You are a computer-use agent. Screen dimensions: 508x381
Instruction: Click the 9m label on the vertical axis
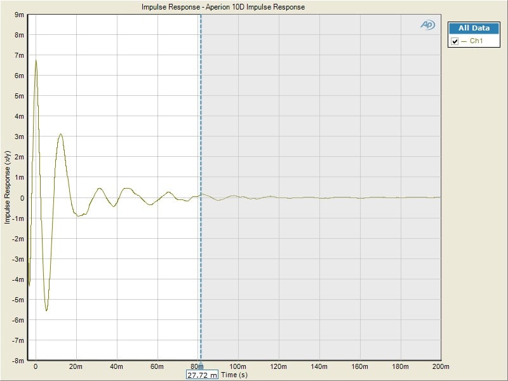click(x=19, y=14)
